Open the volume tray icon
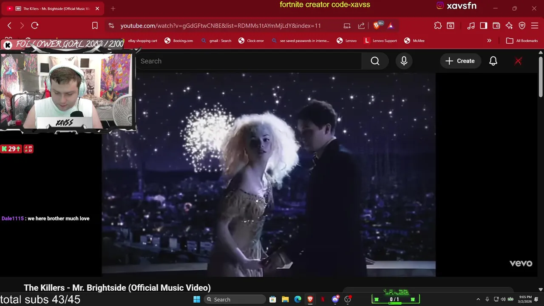This screenshot has width=544, height=306. (503, 299)
